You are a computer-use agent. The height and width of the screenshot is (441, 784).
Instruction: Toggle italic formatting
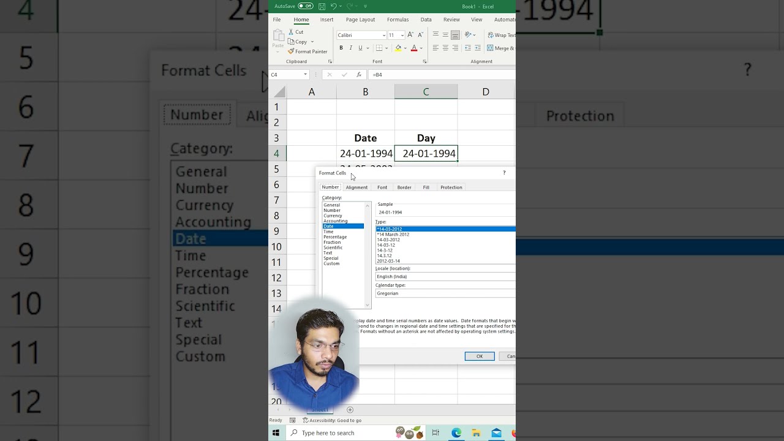pos(350,48)
